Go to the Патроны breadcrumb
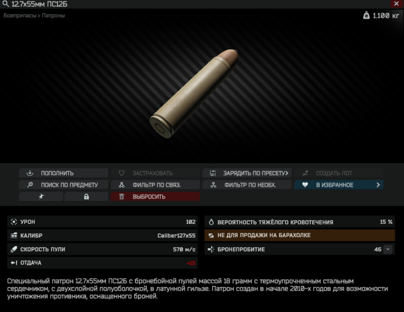Image resolution: width=404 pixels, height=312 pixels. pos(53,15)
